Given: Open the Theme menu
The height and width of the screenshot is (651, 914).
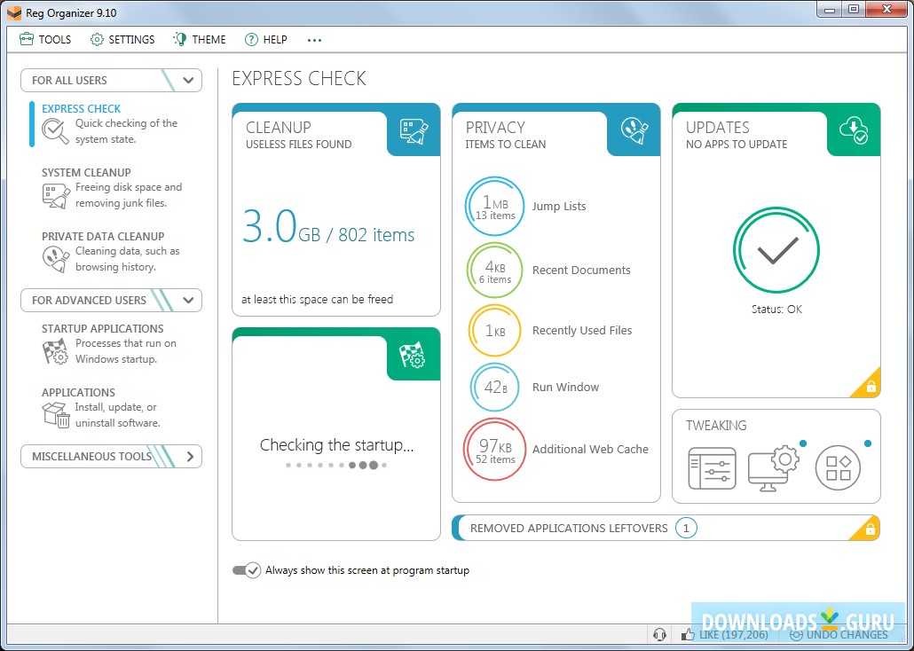Looking at the screenshot, I should tap(200, 39).
